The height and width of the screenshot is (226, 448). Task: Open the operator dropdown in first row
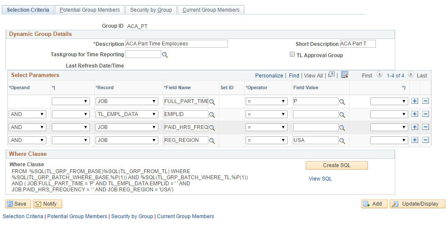click(x=266, y=101)
